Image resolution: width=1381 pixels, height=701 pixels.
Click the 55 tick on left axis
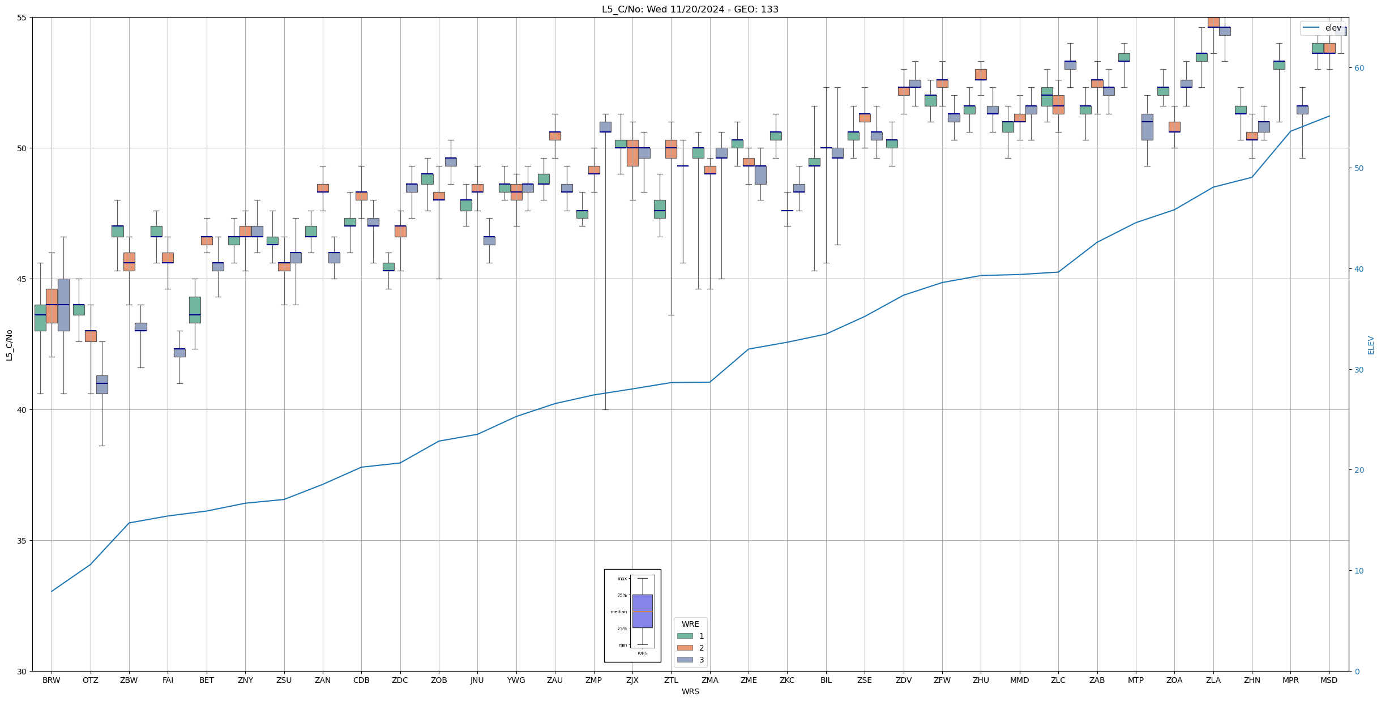pos(22,18)
